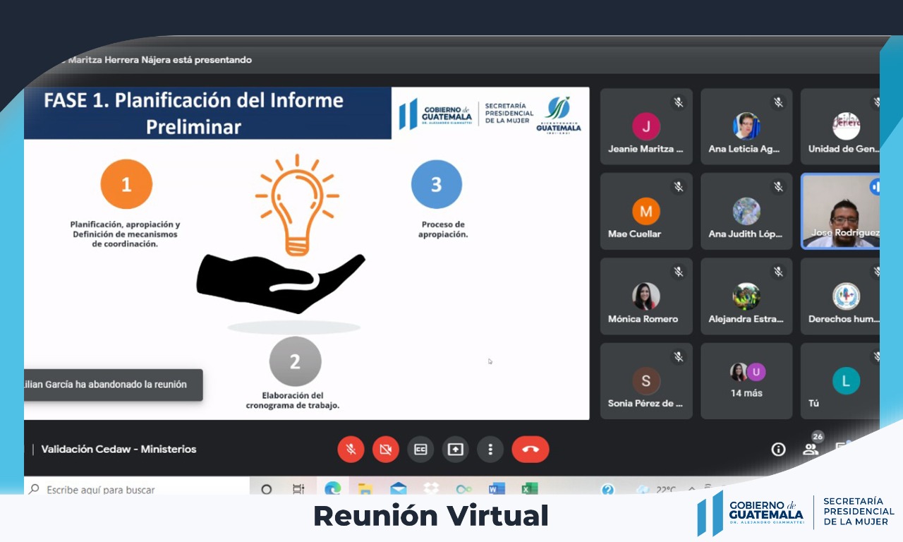
Task: Click Jeanie Maritza's avatar tile
Action: (646, 127)
